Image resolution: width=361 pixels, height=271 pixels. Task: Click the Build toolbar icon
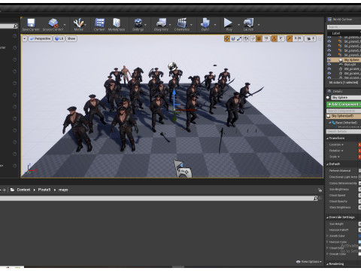point(205,25)
